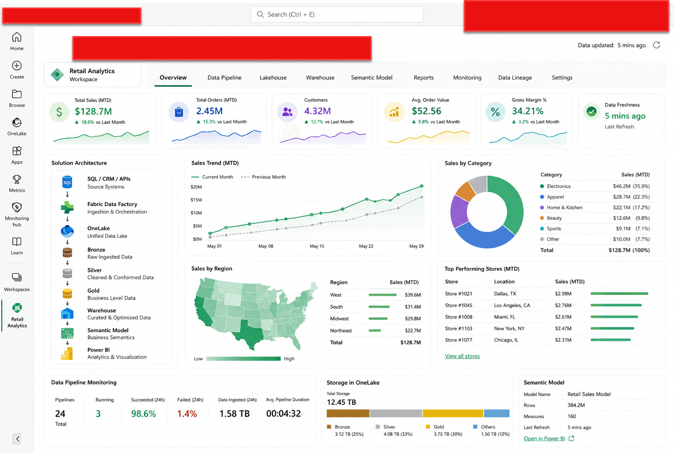Click the data refresh icon
The image size is (674, 453).
pyautogui.click(x=656, y=45)
